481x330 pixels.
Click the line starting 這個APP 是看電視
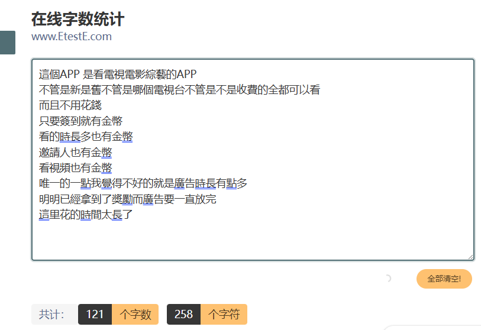coord(118,74)
